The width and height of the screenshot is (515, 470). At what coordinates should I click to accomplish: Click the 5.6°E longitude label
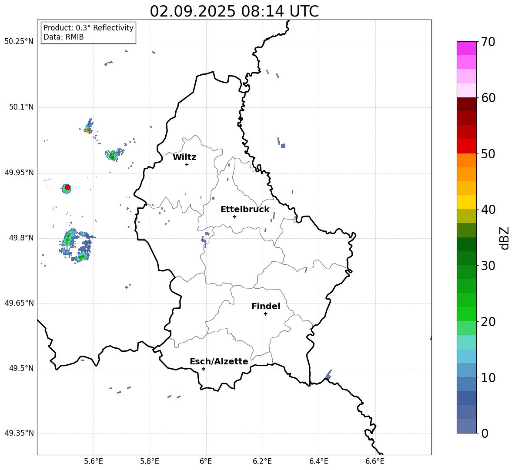tap(94, 461)
